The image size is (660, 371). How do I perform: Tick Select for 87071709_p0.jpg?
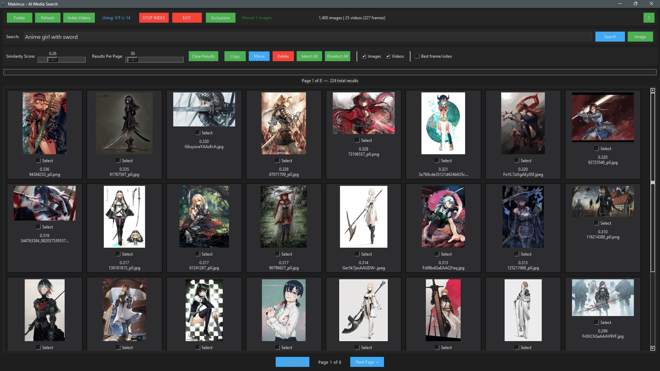[x=277, y=161]
